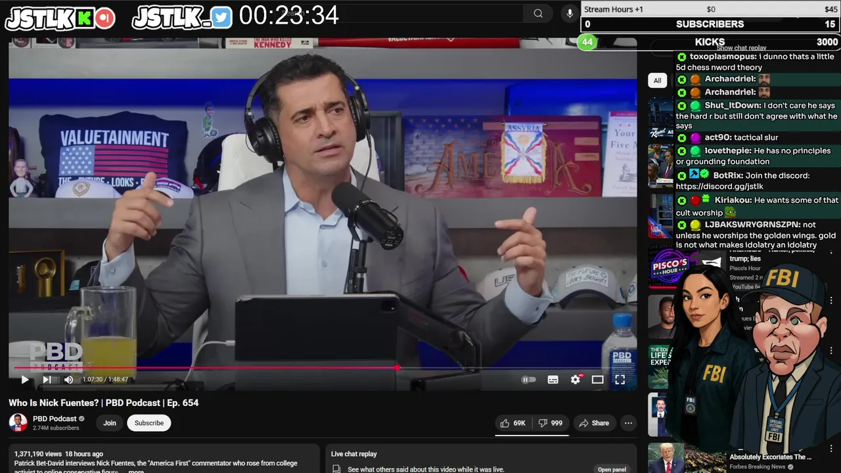Screen dimensions: 841x473
Task: Open the live chat replay panel
Action: tap(612, 469)
